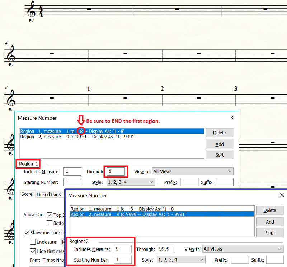Close the front Measure Number dialog

click(282, 195)
